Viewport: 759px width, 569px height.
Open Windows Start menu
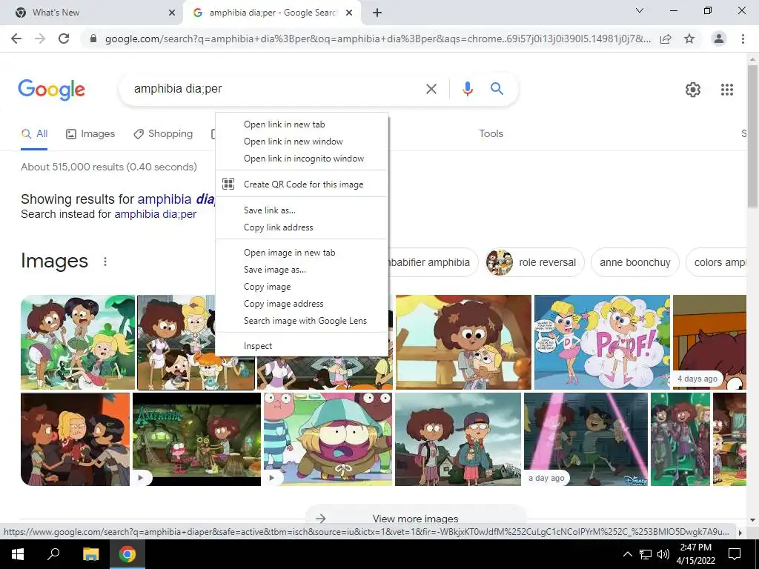(x=18, y=554)
